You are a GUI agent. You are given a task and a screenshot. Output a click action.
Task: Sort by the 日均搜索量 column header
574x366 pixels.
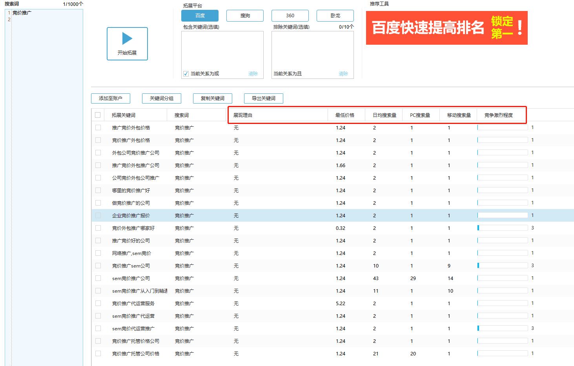[384, 115]
